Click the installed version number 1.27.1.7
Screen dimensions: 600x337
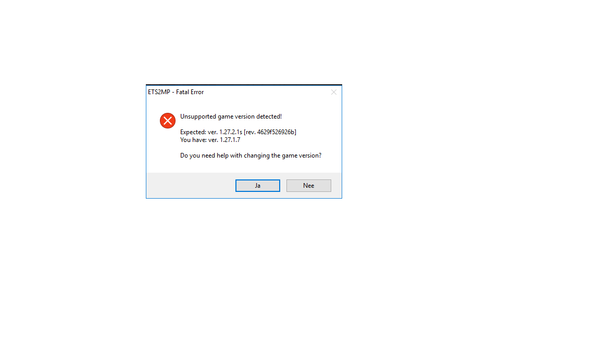pyautogui.click(x=230, y=140)
